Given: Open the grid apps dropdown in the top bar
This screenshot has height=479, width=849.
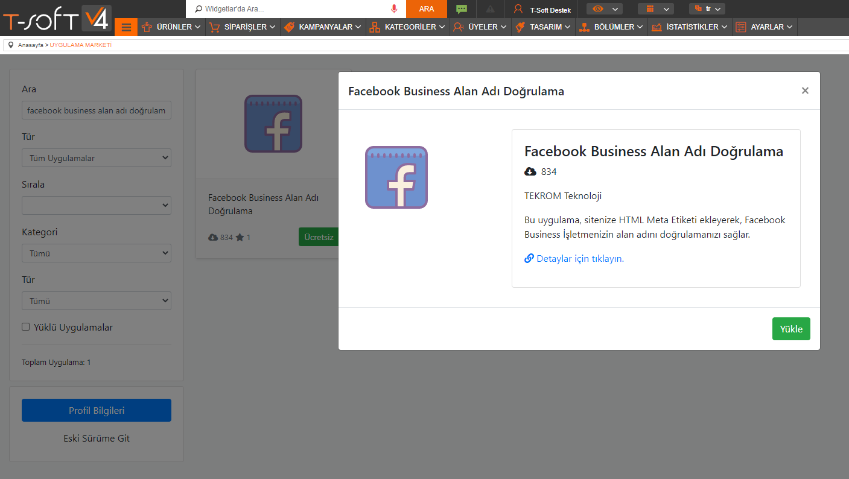Looking at the screenshot, I should coord(656,9).
